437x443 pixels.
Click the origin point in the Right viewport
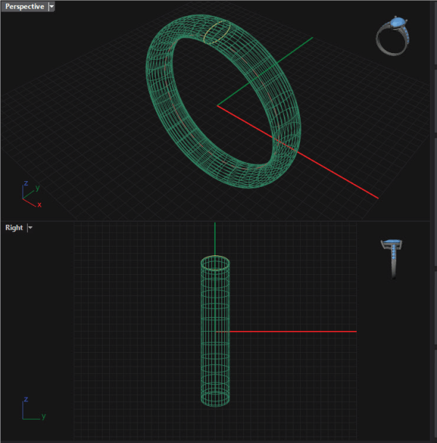(x=215, y=332)
